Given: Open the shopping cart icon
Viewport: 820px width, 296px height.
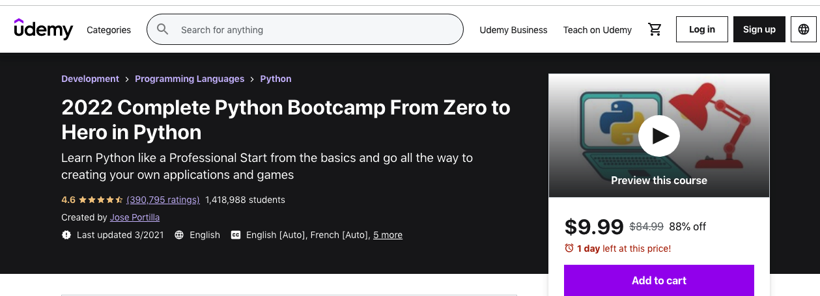Looking at the screenshot, I should (655, 29).
